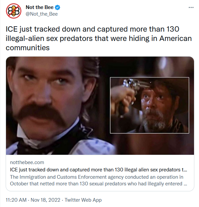Open the Not the Bee profile avatar
The image size is (199, 207).
(13, 11)
